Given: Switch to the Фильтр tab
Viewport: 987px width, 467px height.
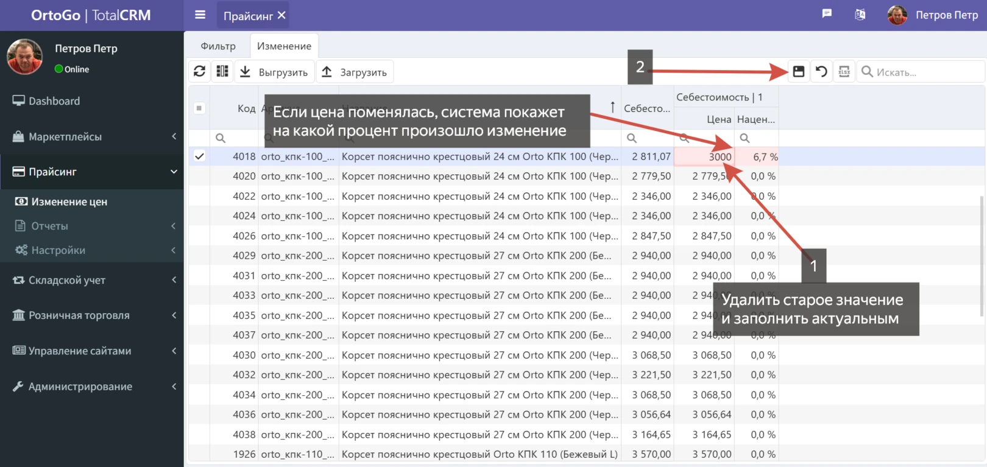Looking at the screenshot, I should click(x=218, y=46).
